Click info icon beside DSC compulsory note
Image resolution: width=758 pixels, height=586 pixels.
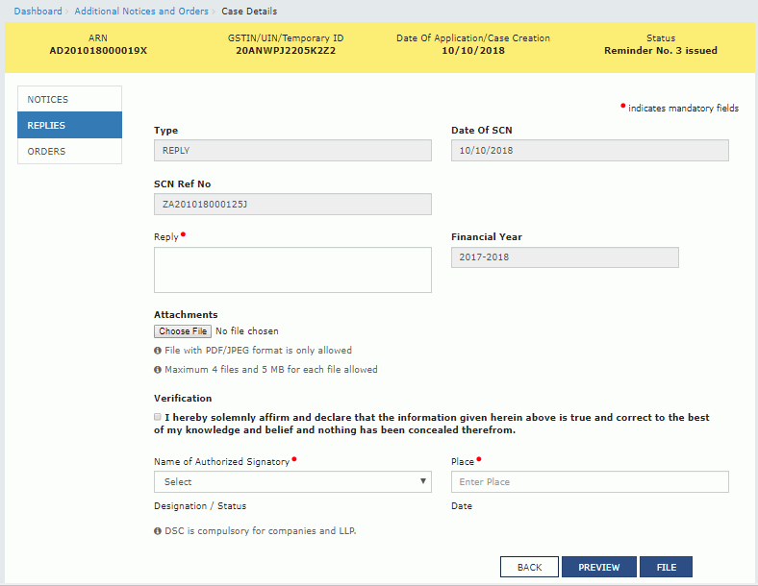click(158, 531)
